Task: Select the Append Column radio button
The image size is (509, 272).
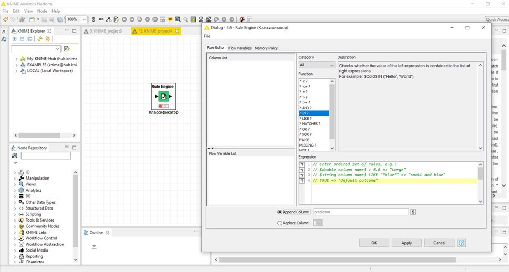Action: pyautogui.click(x=279, y=212)
